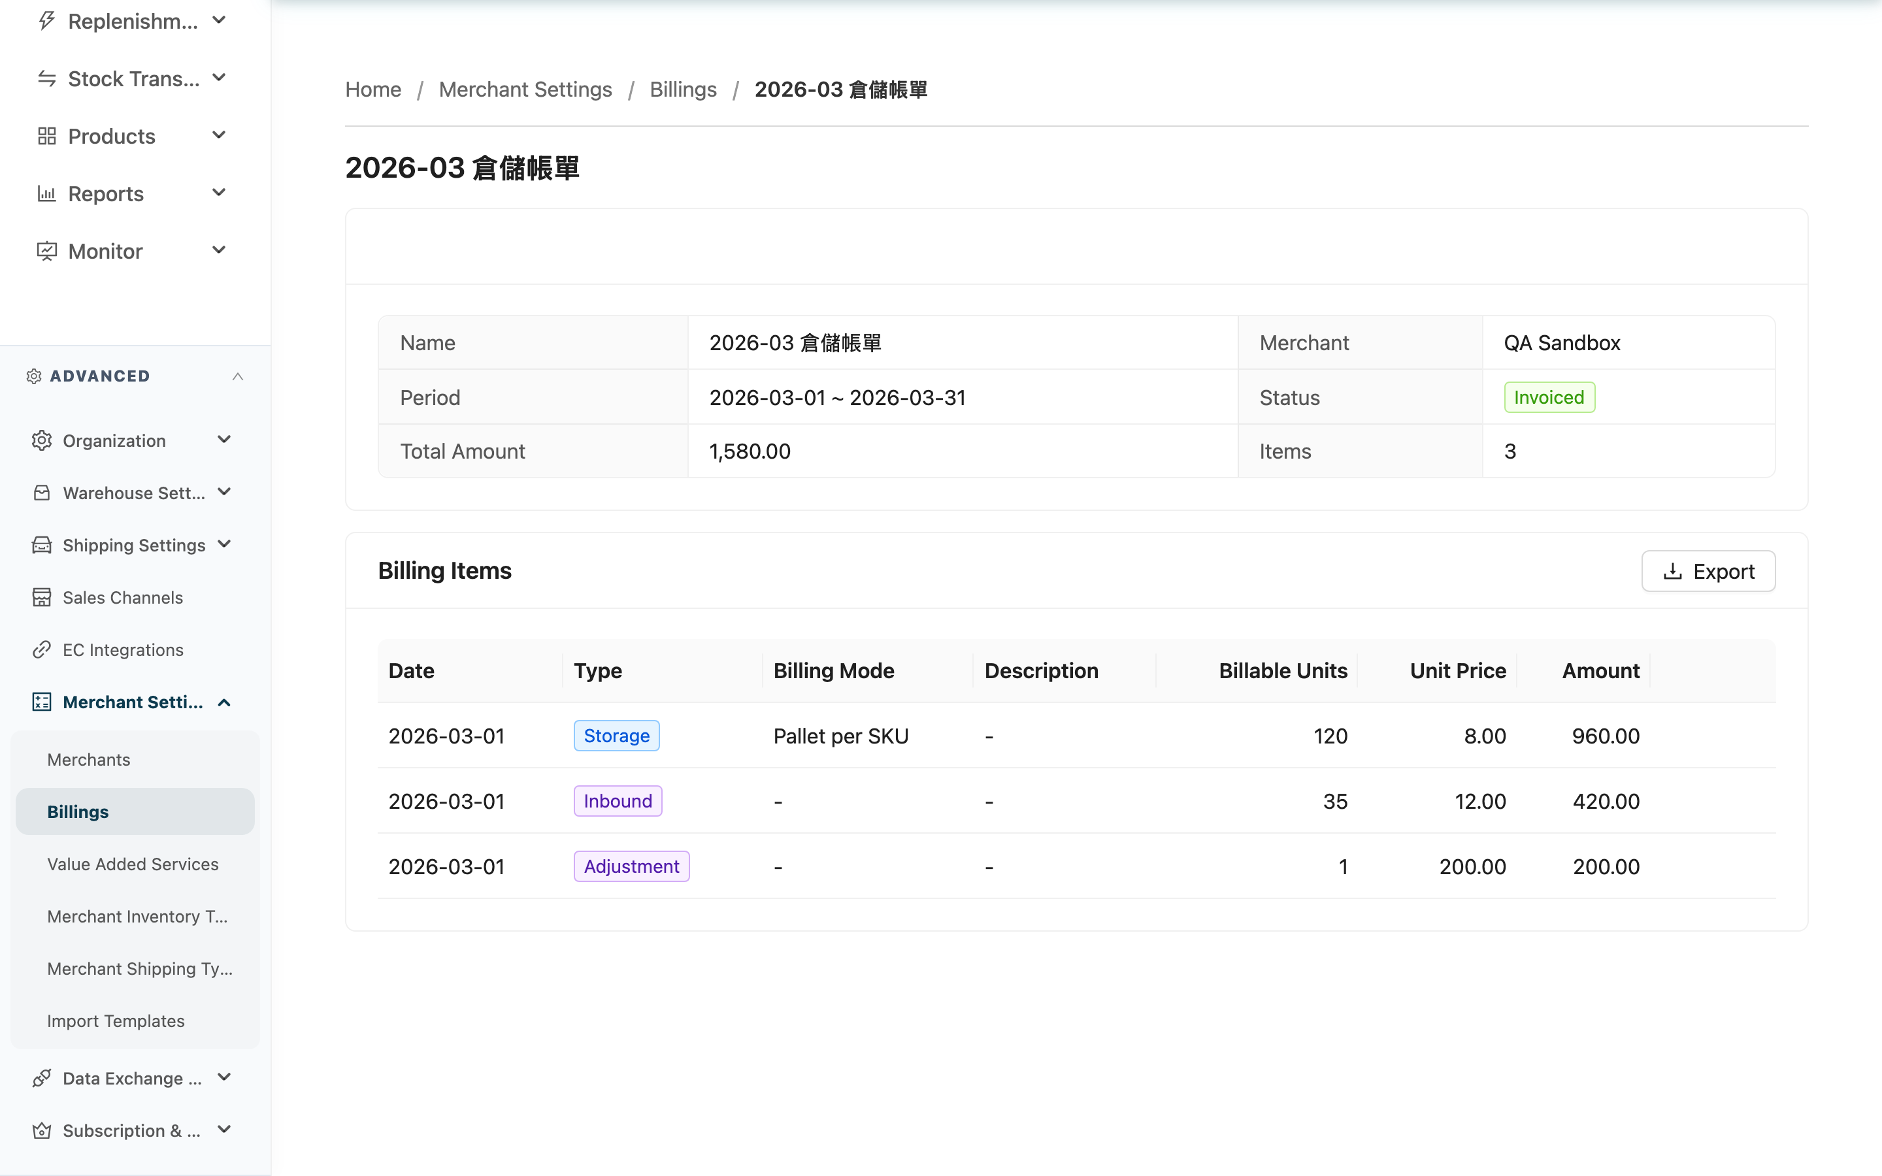
Task: Click the Organization gear icon
Action: click(x=42, y=441)
